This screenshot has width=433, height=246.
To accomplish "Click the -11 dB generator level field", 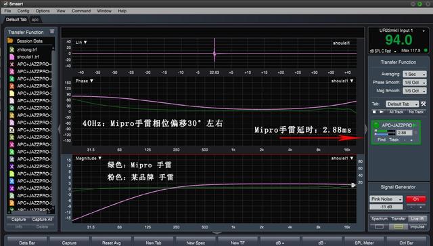I will point(386,207).
